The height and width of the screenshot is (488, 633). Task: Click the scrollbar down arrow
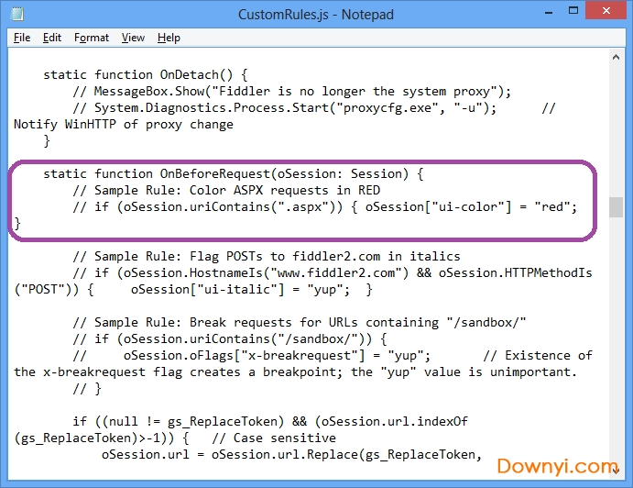617,479
